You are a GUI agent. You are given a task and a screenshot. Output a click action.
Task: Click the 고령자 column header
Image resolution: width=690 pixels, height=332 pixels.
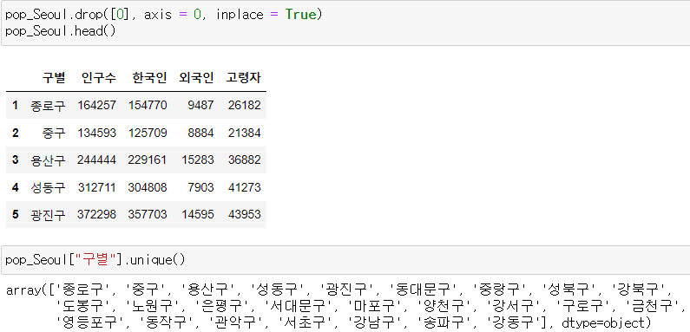243,78
